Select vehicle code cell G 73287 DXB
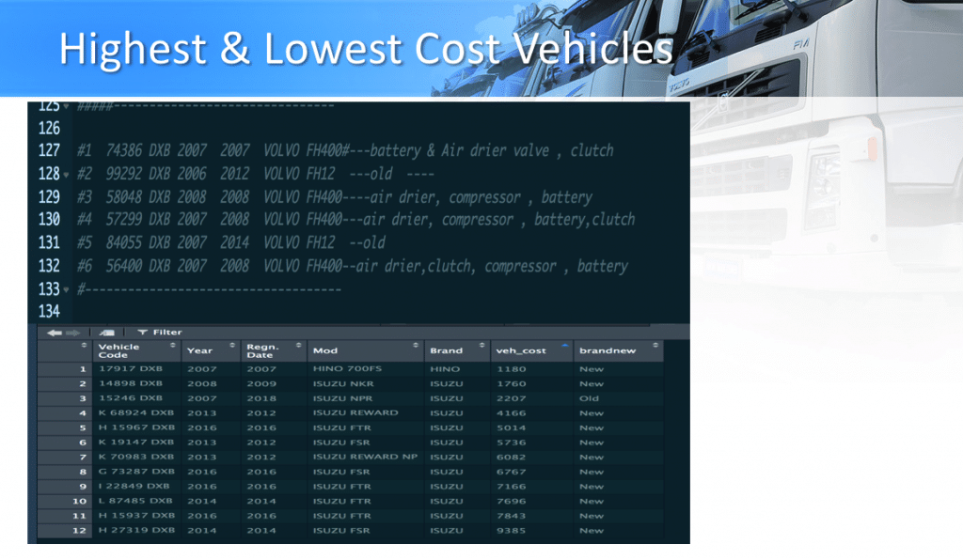This screenshot has height=559, width=963. coord(137,472)
